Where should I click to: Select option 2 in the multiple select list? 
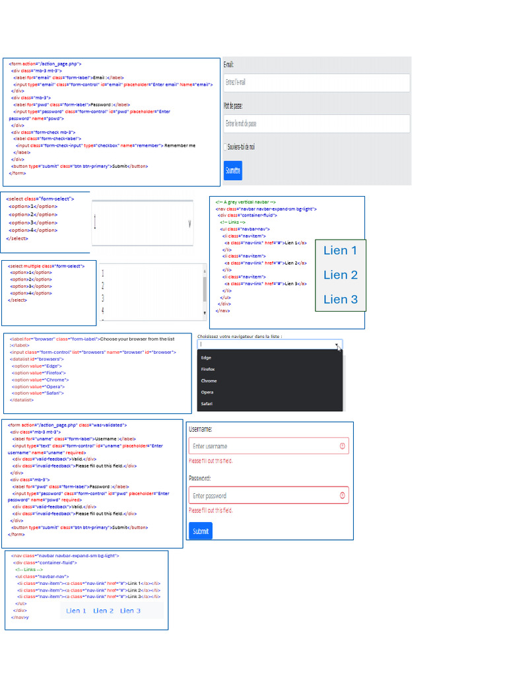(102, 285)
